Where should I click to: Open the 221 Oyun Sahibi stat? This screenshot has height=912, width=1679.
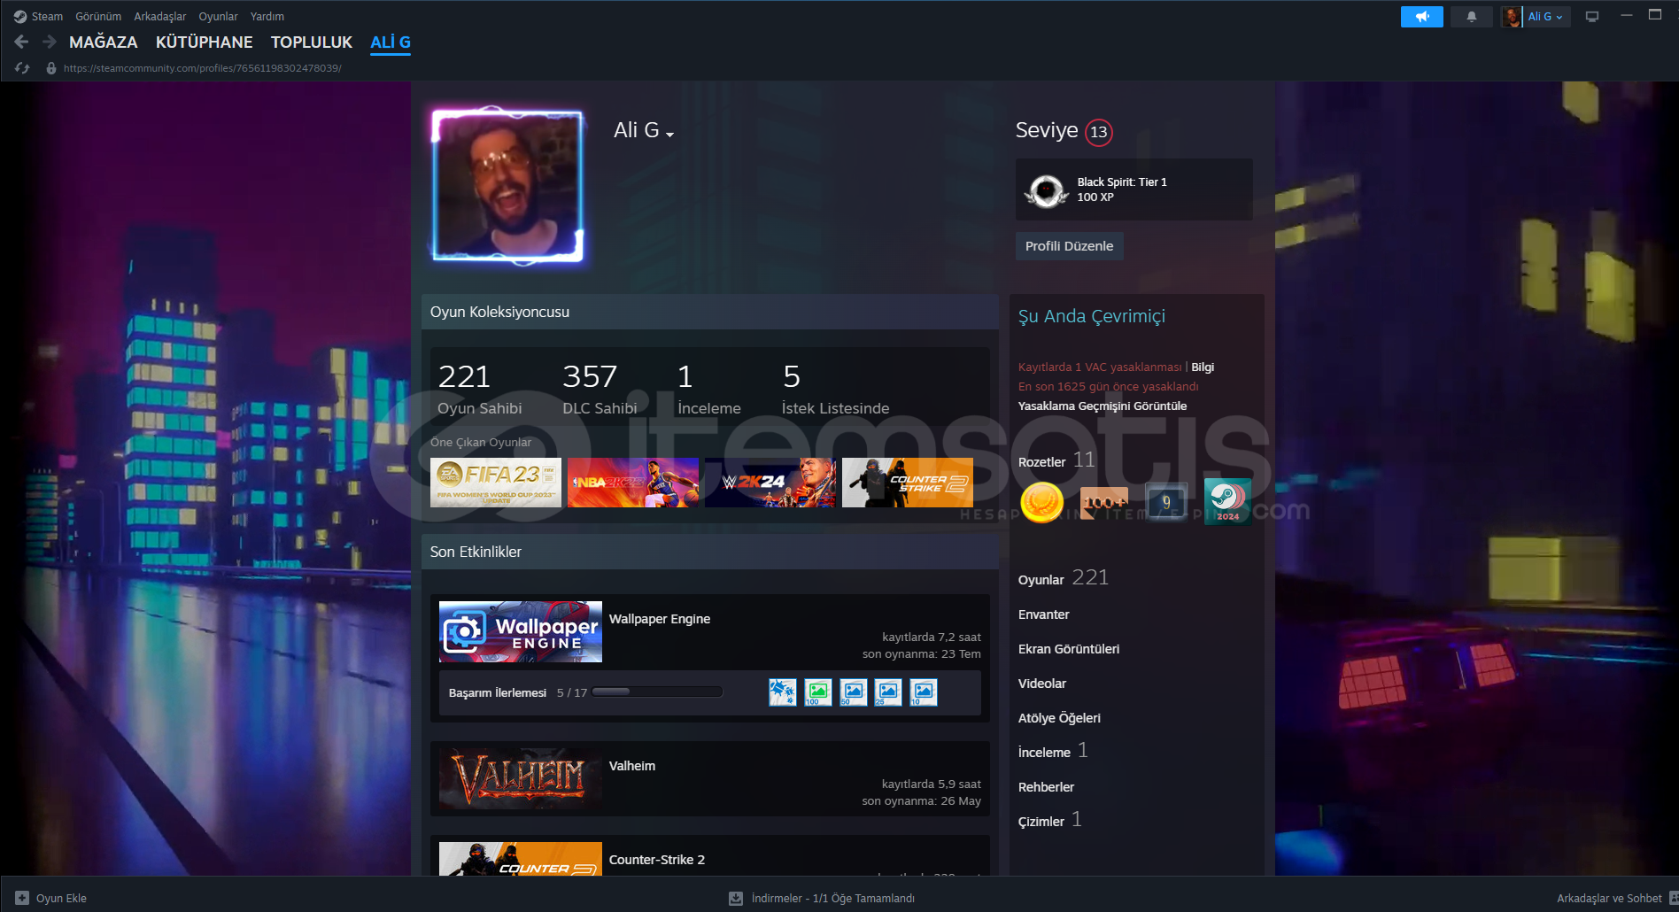pyautogui.click(x=480, y=389)
